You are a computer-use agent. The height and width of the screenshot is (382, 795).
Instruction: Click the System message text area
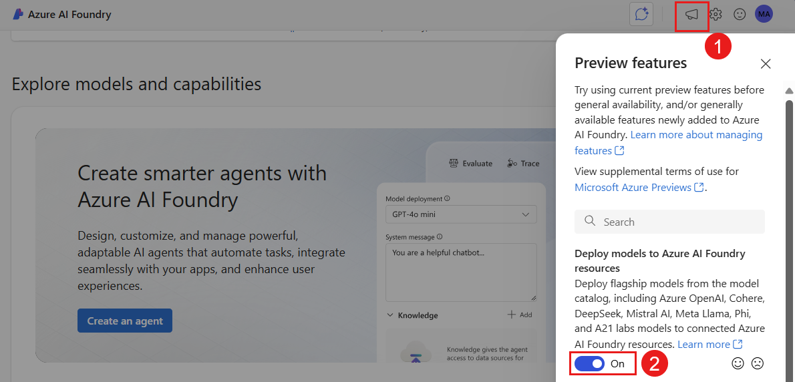[461, 272]
